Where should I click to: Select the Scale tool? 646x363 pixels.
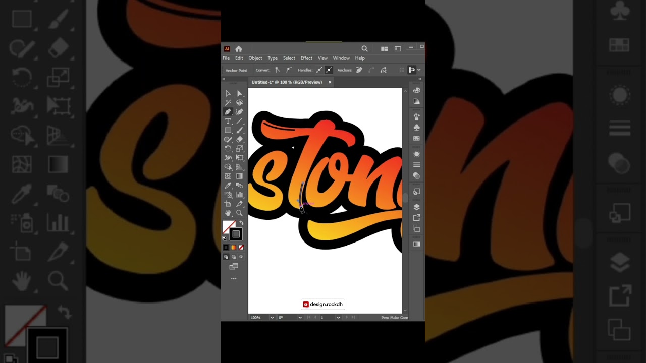tap(239, 148)
